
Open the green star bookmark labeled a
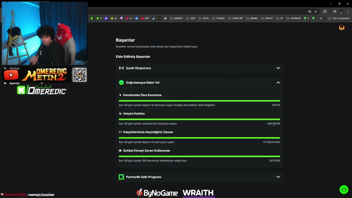pos(306,18)
